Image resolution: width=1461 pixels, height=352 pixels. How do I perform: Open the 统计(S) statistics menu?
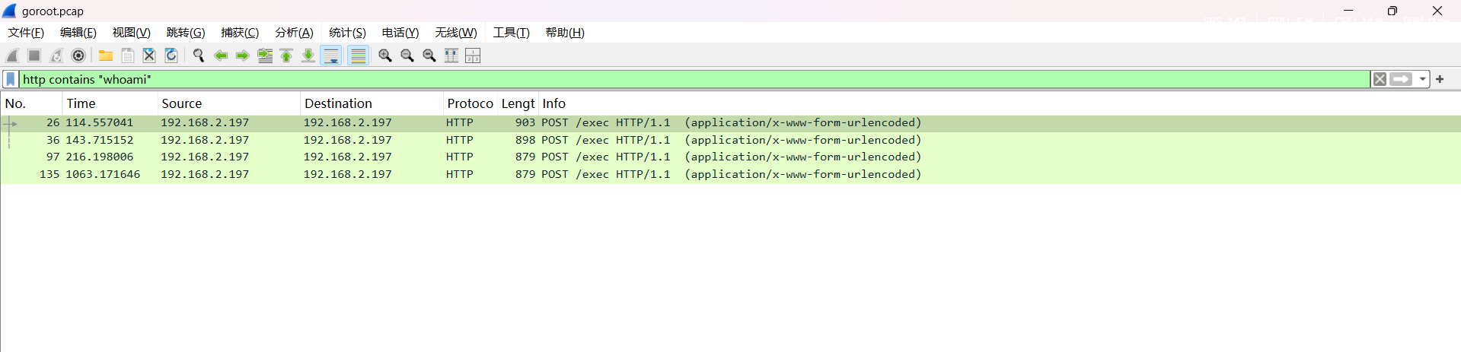coord(347,33)
